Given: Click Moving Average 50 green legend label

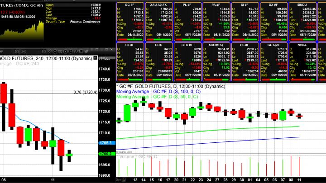Looking at the screenshot, I should click(157, 97).
